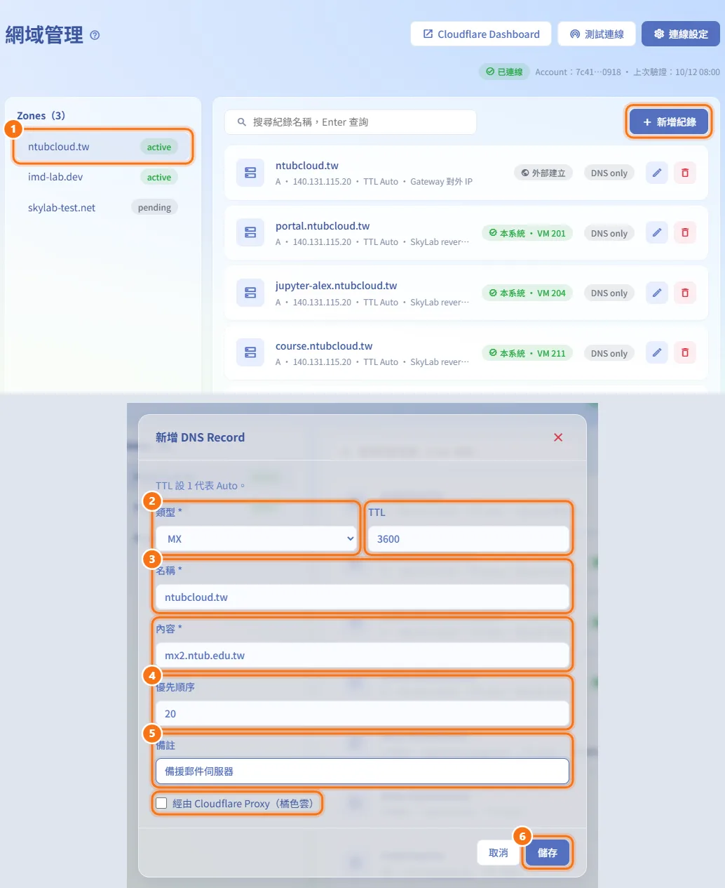Click the course.ntubcloud.tw record name

324,345
